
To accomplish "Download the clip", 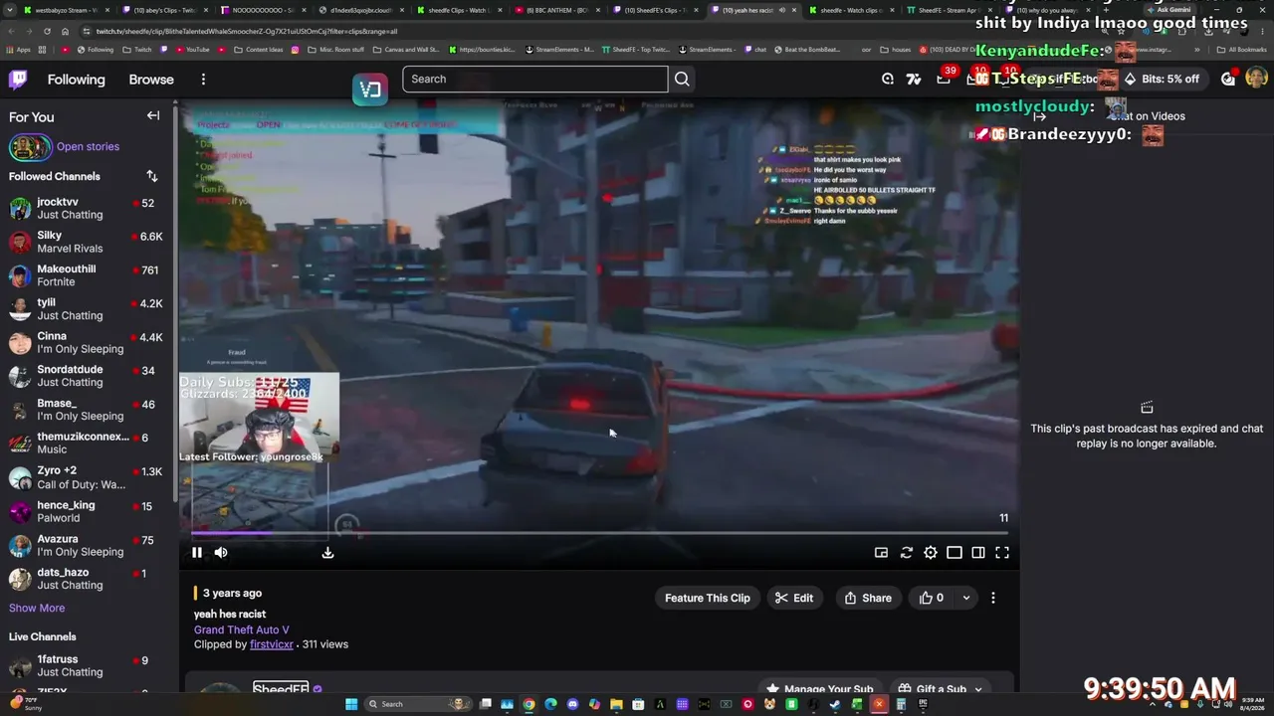I will pyautogui.click(x=327, y=553).
